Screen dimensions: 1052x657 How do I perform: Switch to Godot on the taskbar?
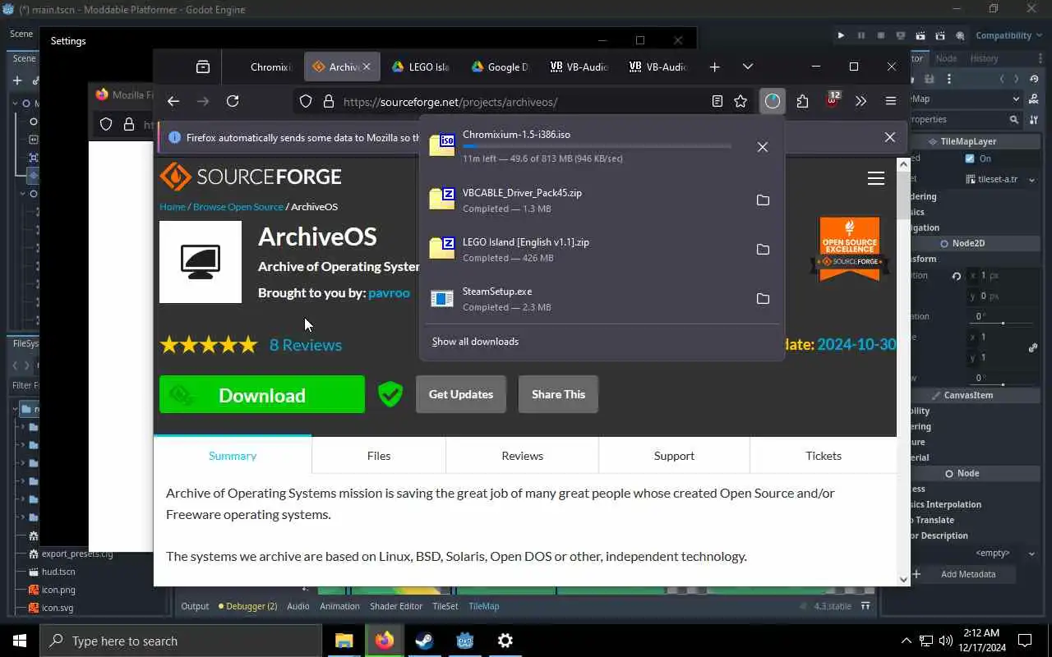464,641
